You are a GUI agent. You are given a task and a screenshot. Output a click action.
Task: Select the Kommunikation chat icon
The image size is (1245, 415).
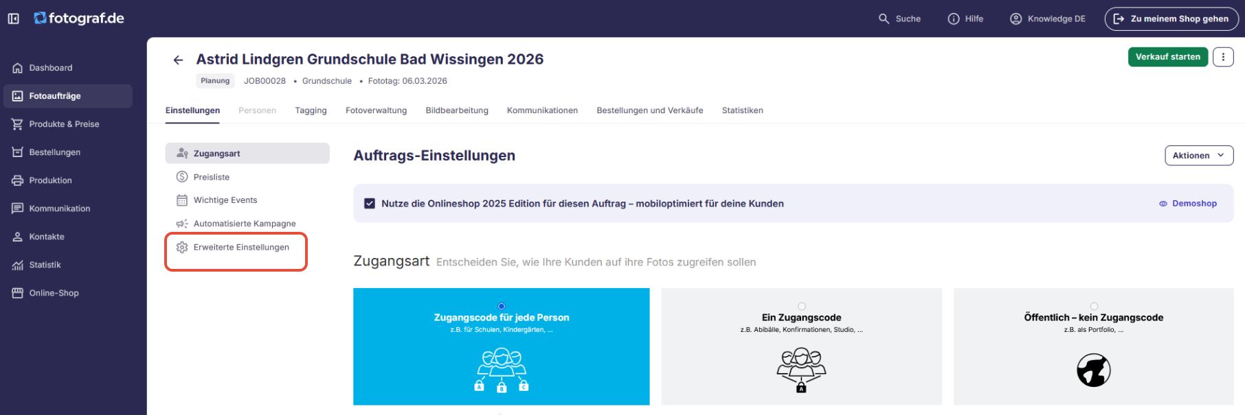pyautogui.click(x=18, y=209)
